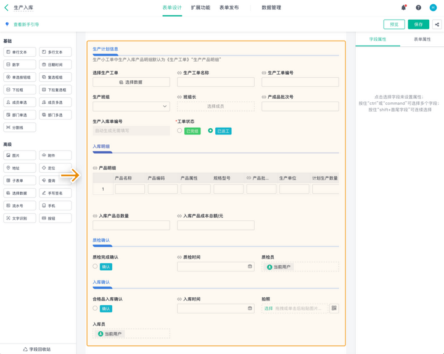Switch to the 扩展功能 tab
Image resolution: width=444 pixels, height=354 pixels.
(200, 8)
